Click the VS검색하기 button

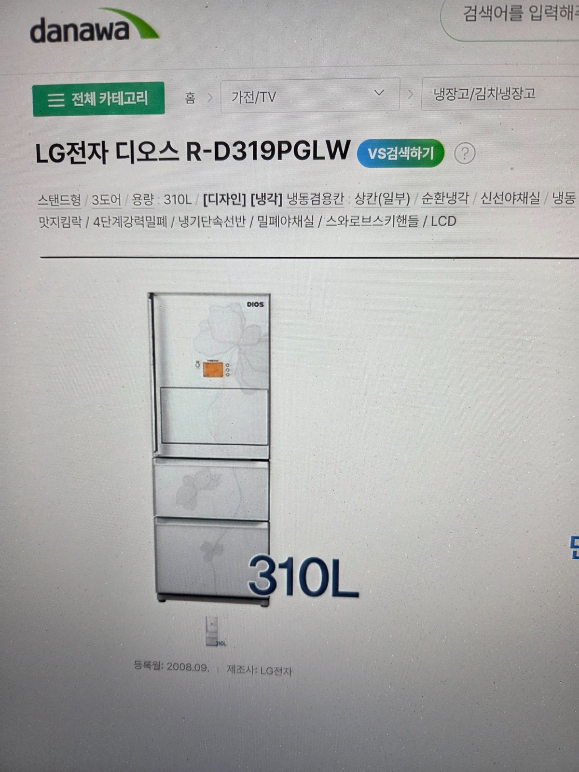pyautogui.click(x=400, y=153)
